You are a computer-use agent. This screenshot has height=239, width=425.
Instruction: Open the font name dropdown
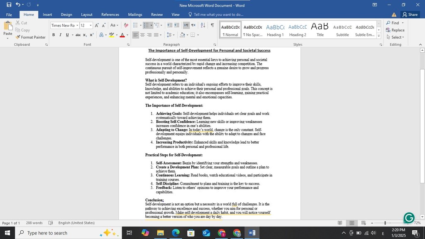77,25
